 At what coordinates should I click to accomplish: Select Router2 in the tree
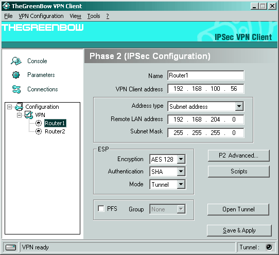click(55, 131)
